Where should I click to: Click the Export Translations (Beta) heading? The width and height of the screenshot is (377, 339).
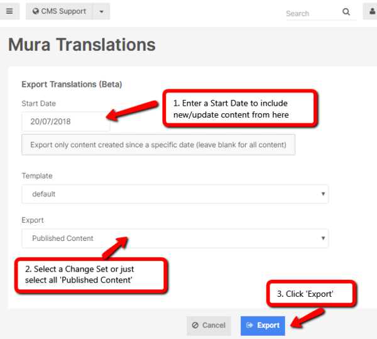[72, 84]
